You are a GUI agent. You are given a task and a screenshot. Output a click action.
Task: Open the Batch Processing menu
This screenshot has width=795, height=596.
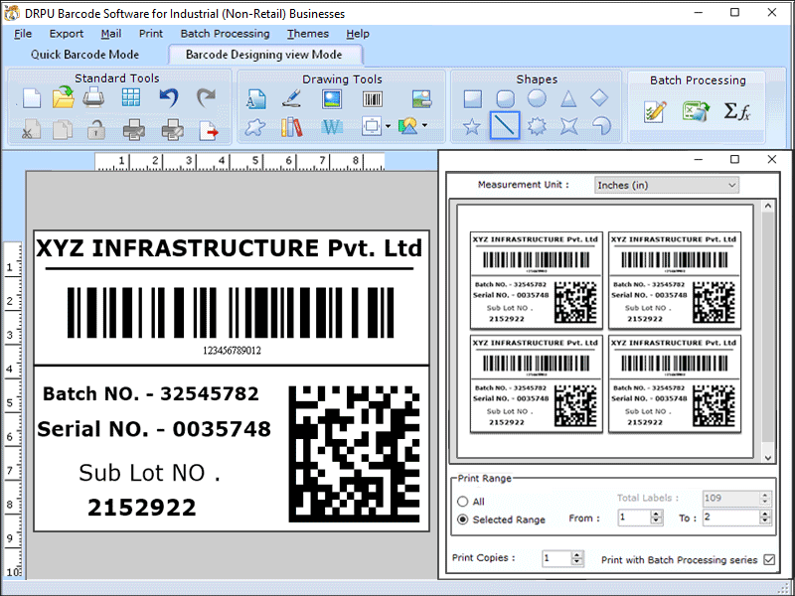click(x=225, y=33)
